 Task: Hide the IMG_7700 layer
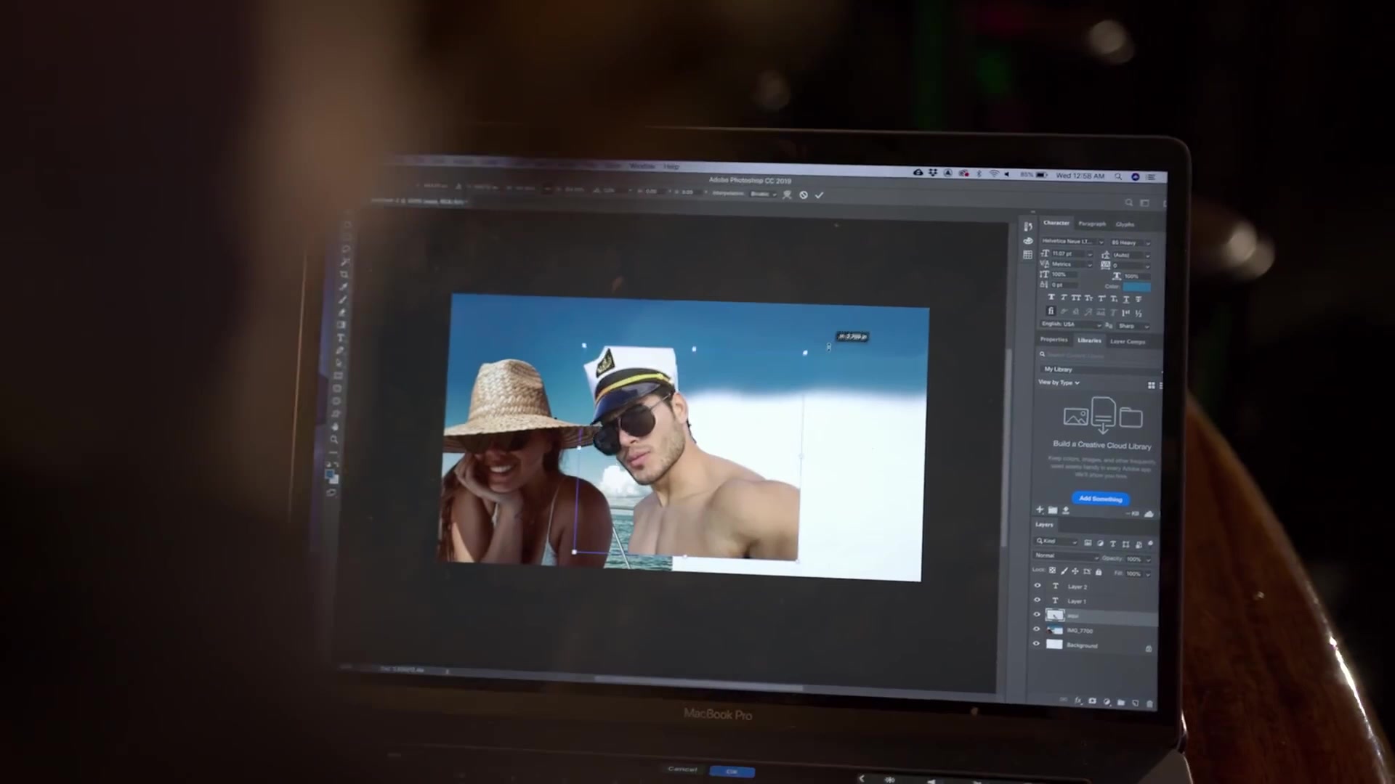click(1037, 629)
